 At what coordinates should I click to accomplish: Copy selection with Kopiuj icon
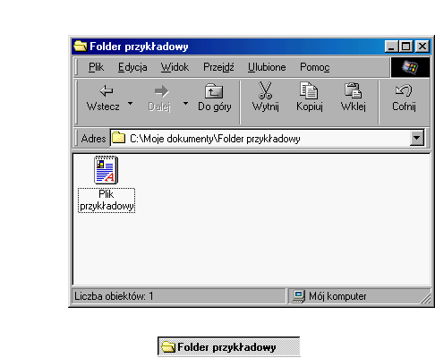pos(309,90)
